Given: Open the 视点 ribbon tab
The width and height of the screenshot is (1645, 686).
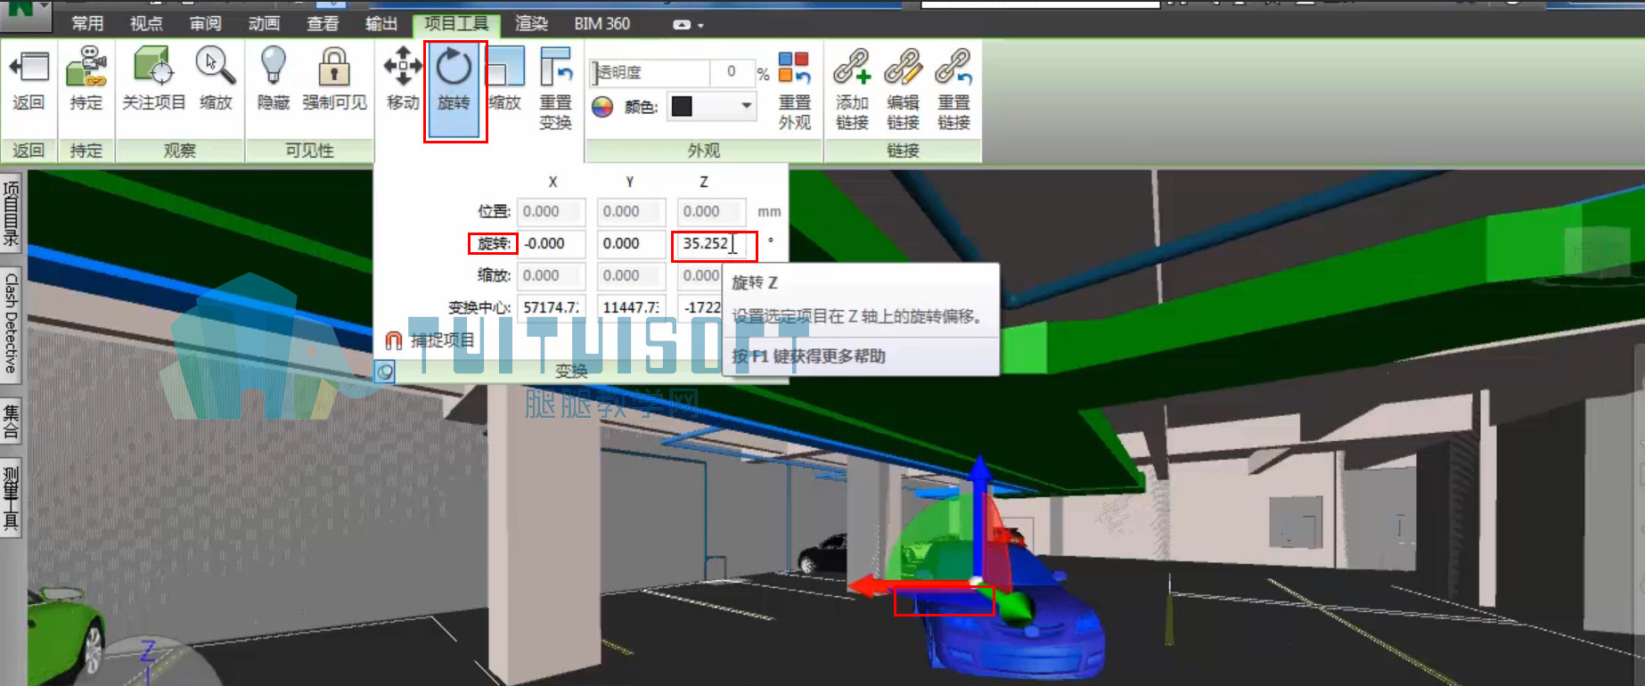Looking at the screenshot, I should coord(146,23).
